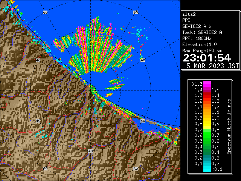
Task: Click the vertical 'Spectrum Width in m/s' legend title
Action: tap(229, 127)
